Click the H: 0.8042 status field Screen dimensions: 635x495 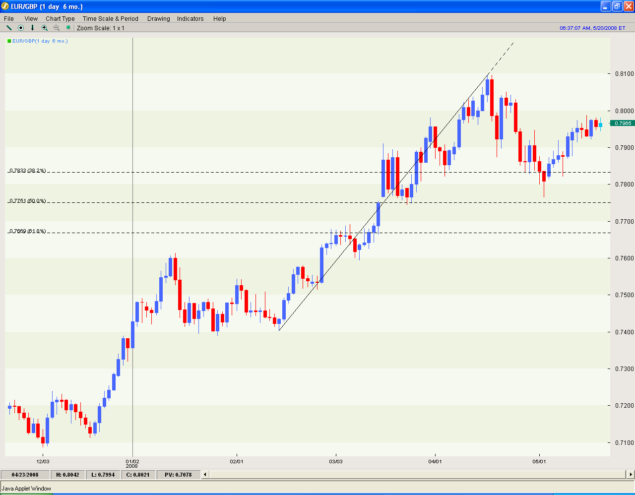click(x=67, y=475)
